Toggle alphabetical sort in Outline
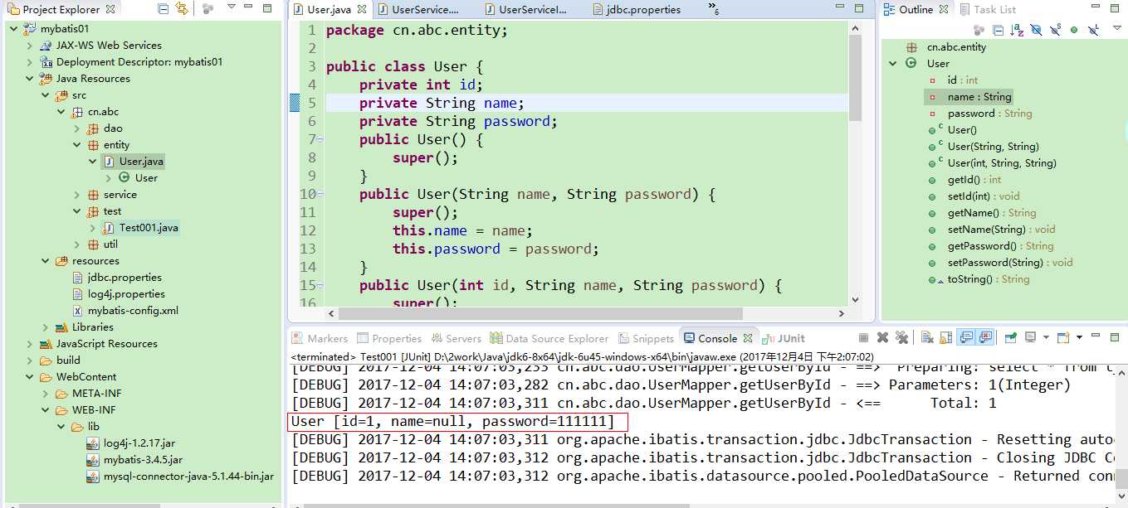Viewport: 1128px width, 508px height. (x=1017, y=30)
